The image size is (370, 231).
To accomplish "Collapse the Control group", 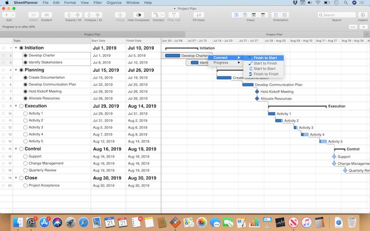I will pos(16,149).
